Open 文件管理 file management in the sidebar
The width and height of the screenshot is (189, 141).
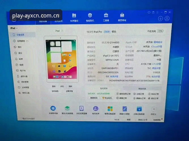click(24, 87)
